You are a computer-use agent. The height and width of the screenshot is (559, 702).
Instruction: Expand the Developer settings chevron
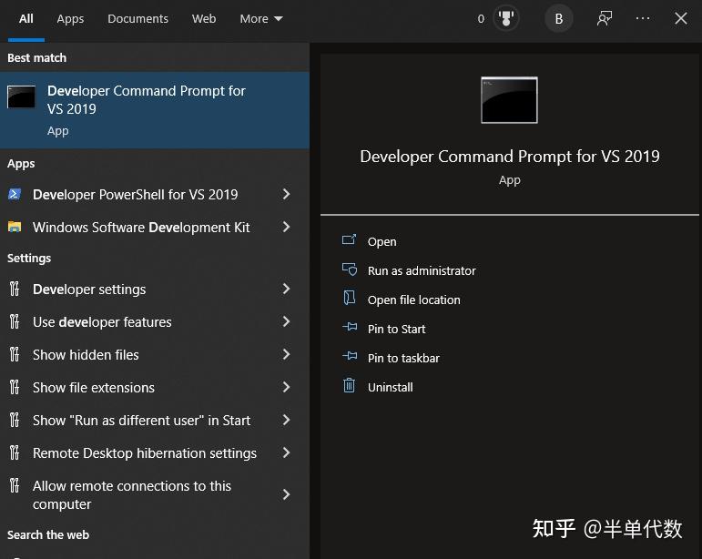pos(287,290)
